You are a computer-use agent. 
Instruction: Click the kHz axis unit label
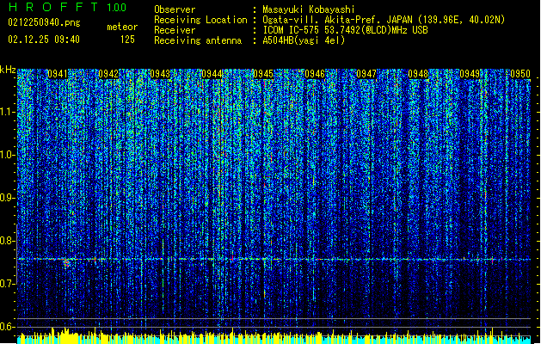coord(8,70)
